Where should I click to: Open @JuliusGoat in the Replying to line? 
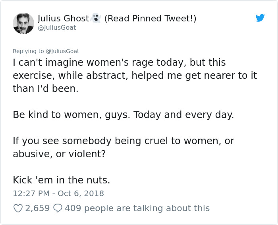63,51
